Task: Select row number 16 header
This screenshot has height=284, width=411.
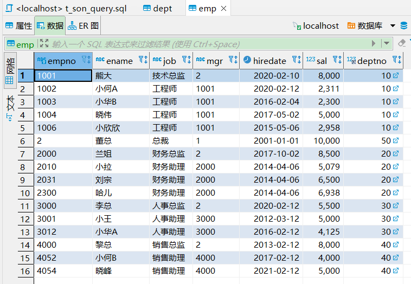Action: (25, 271)
